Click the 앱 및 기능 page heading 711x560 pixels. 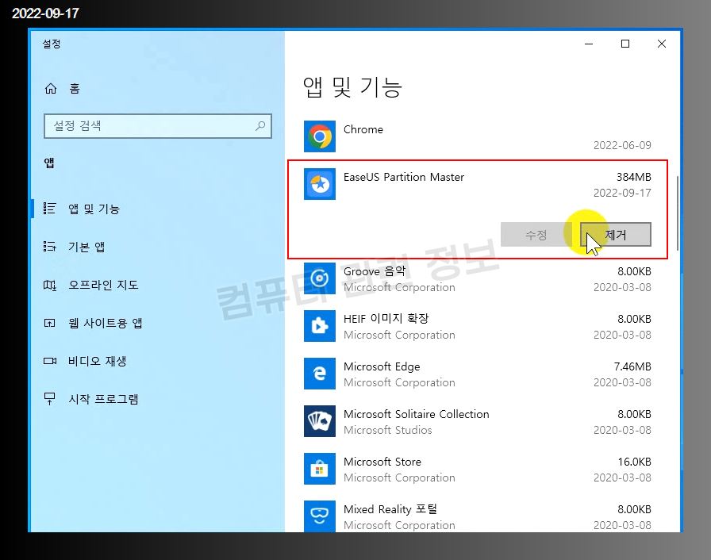(x=352, y=87)
